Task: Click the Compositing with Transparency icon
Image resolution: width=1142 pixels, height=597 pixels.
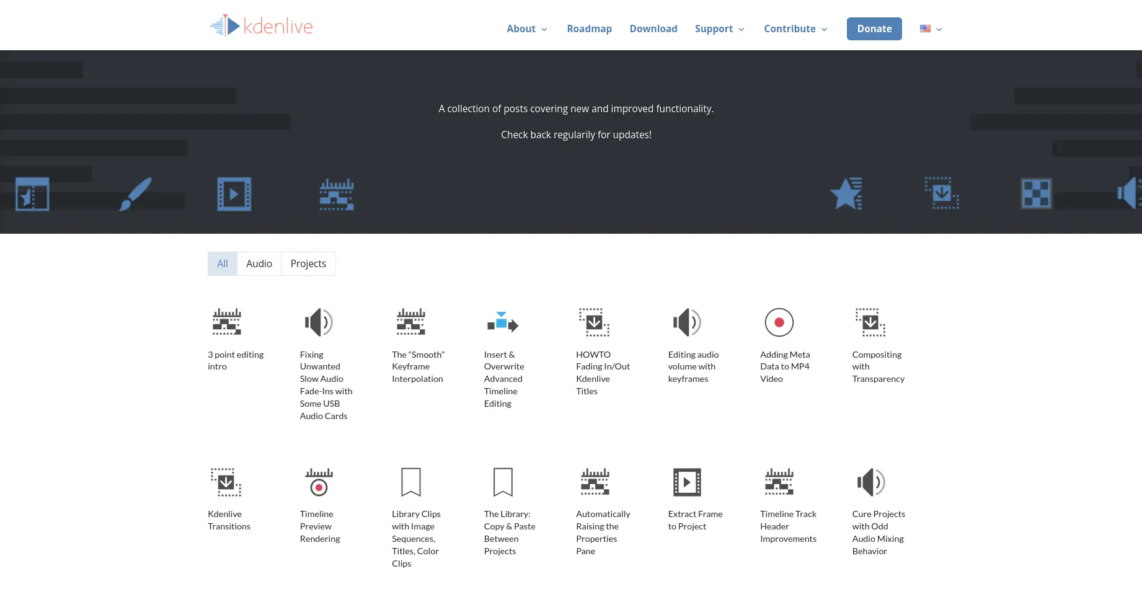Action: [870, 322]
